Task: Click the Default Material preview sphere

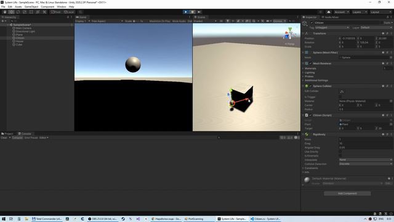Action: (307, 179)
